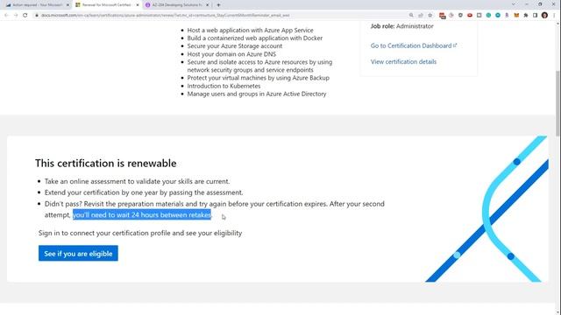Image resolution: width=561 pixels, height=315 pixels.
Task: Click 'Sign in to connect your certification profile'
Action: 140,234
